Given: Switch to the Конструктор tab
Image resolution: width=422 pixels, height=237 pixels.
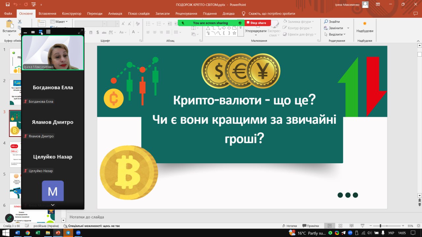Looking at the screenshot, I should point(72,13).
